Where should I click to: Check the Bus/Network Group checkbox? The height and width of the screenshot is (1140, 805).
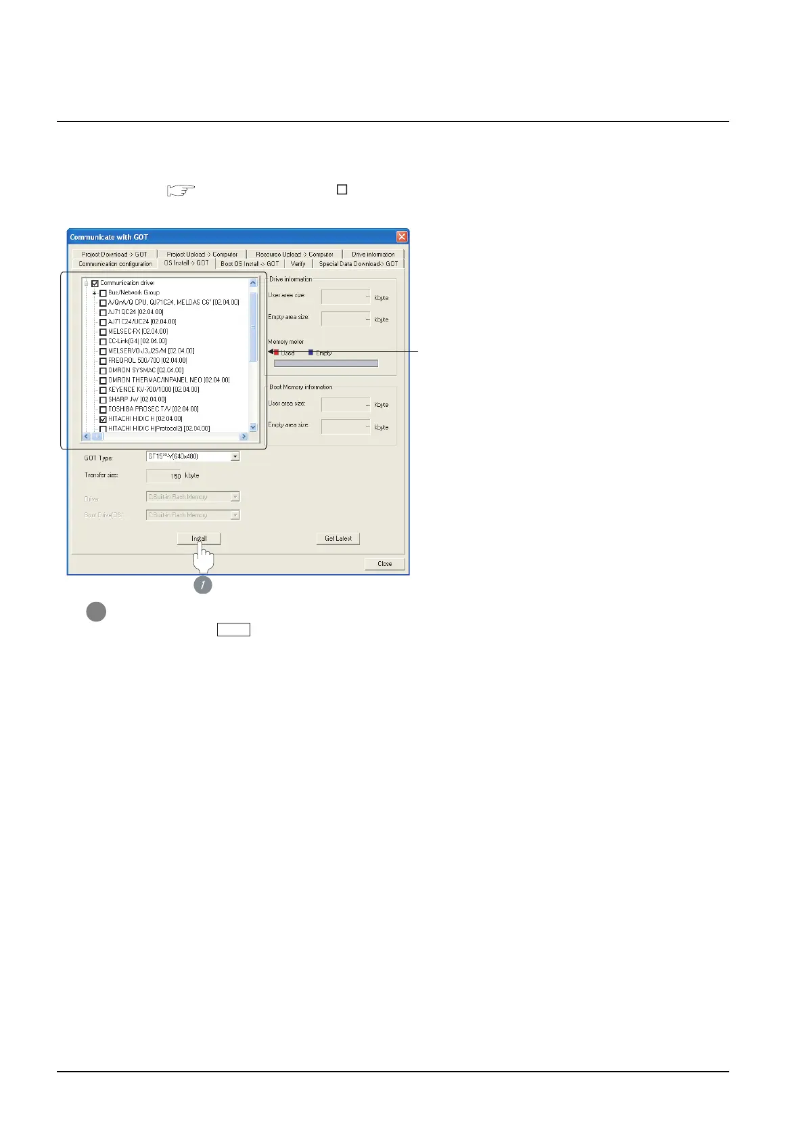pyautogui.click(x=103, y=293)
